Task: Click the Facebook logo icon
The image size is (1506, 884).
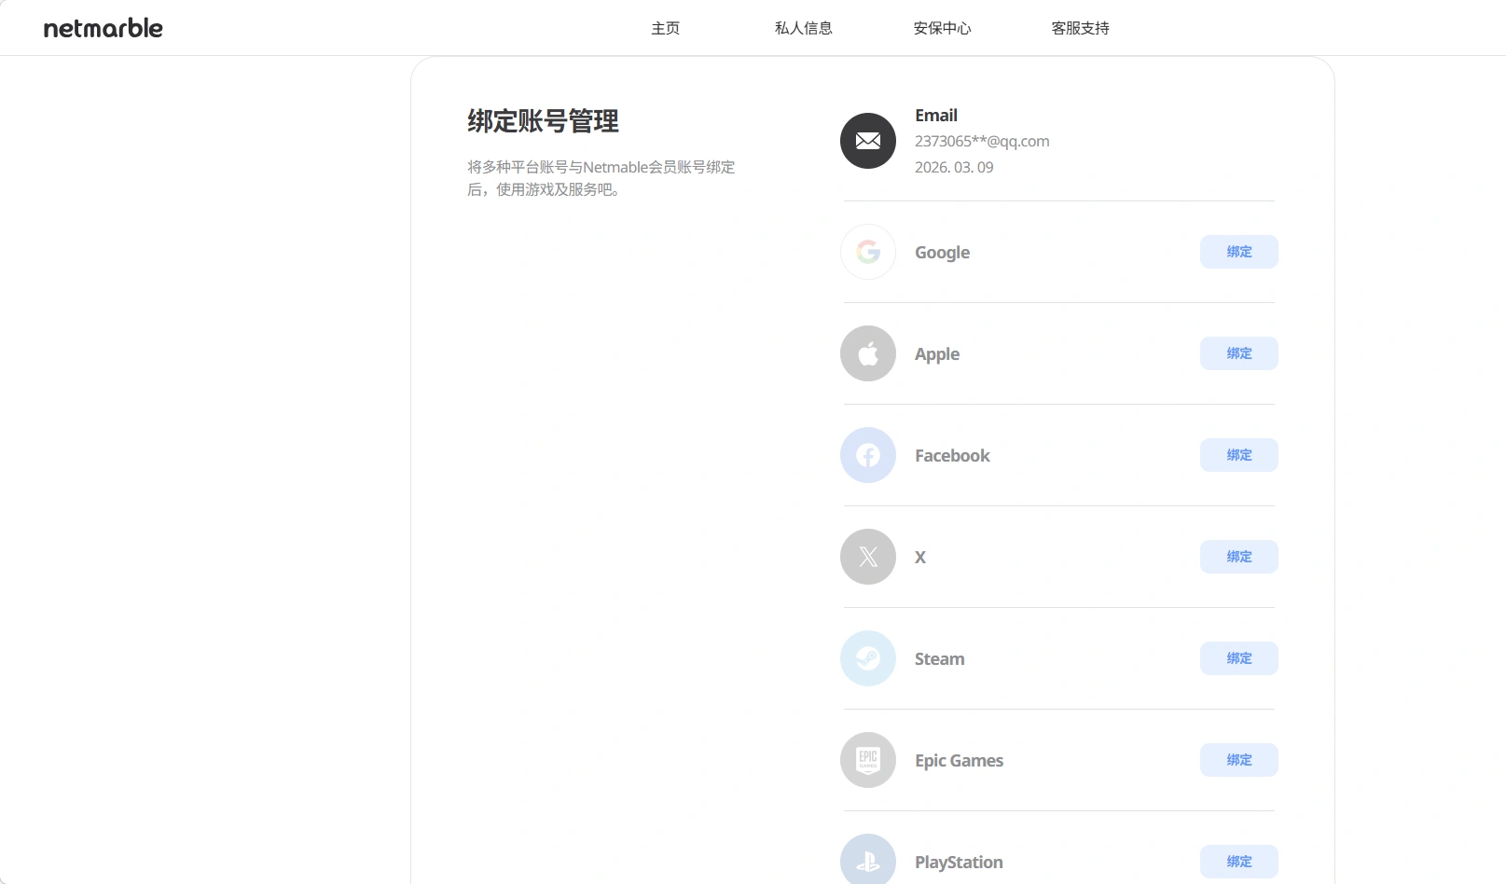Action: [x=868, y=455]
